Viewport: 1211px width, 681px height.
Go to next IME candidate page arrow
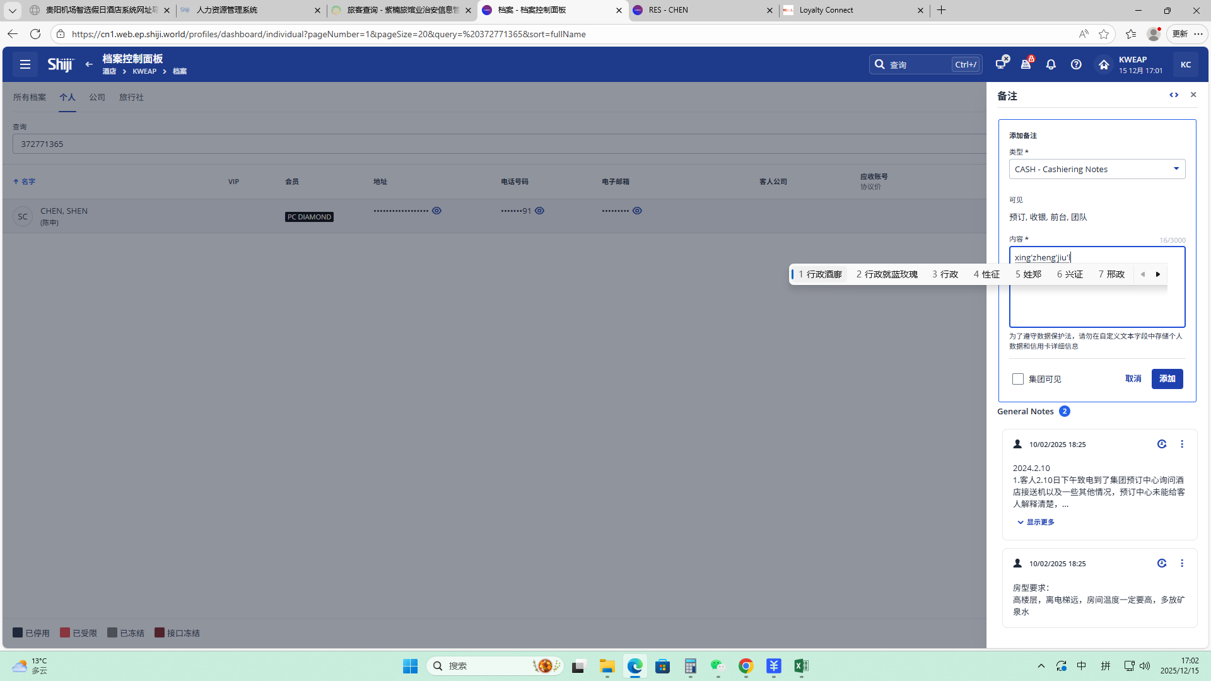click(1158, 274)
